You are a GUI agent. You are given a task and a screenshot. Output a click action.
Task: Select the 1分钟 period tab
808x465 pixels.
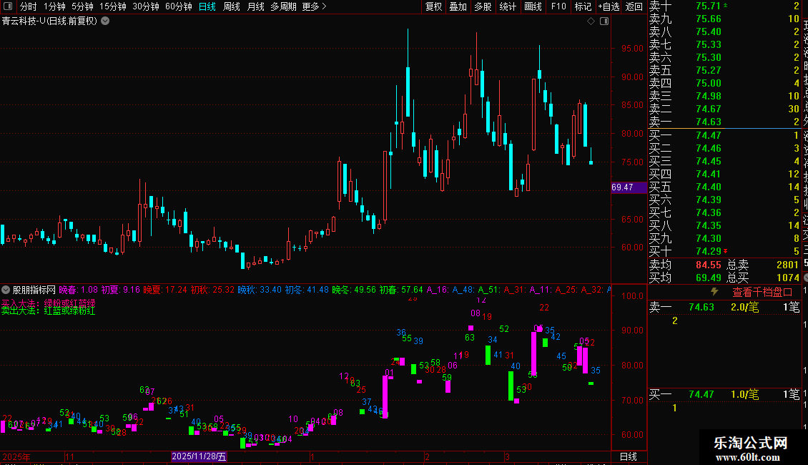(x=54, y=6)
